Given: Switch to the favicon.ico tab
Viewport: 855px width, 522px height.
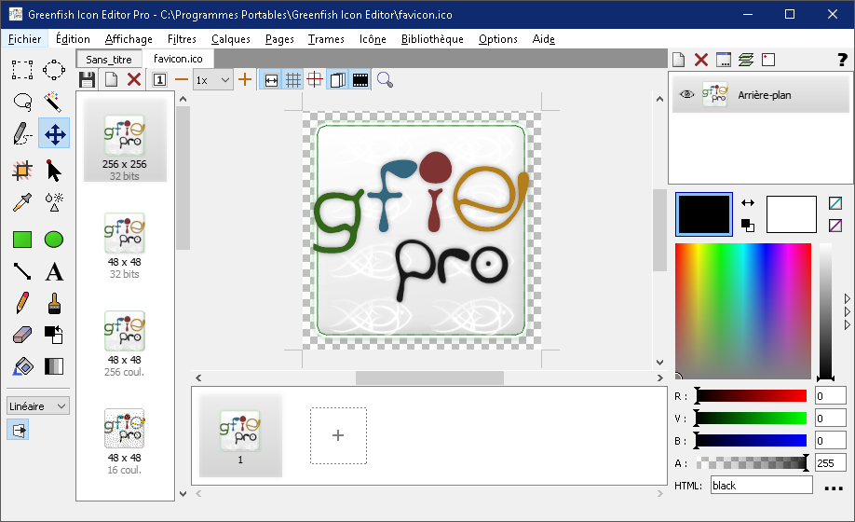Looking at the screenshot, I should [x=178, y=59].
